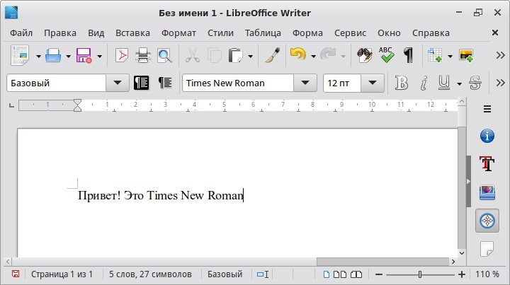This screenshot has width=510, height=285.
Task: Click the word count in status bar
Action: point(150,274)
